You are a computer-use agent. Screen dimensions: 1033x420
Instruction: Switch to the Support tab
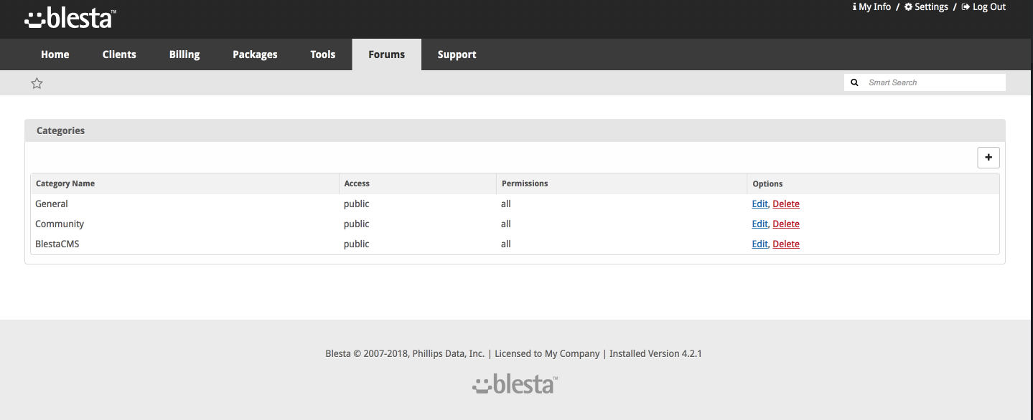coord(457,54)
